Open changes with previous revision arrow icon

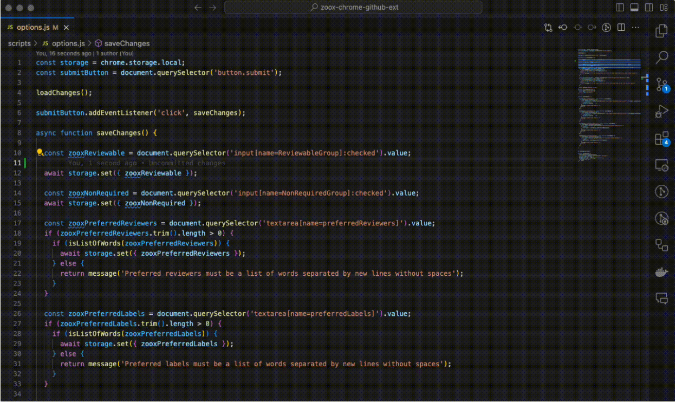click(x=563, y=28)
